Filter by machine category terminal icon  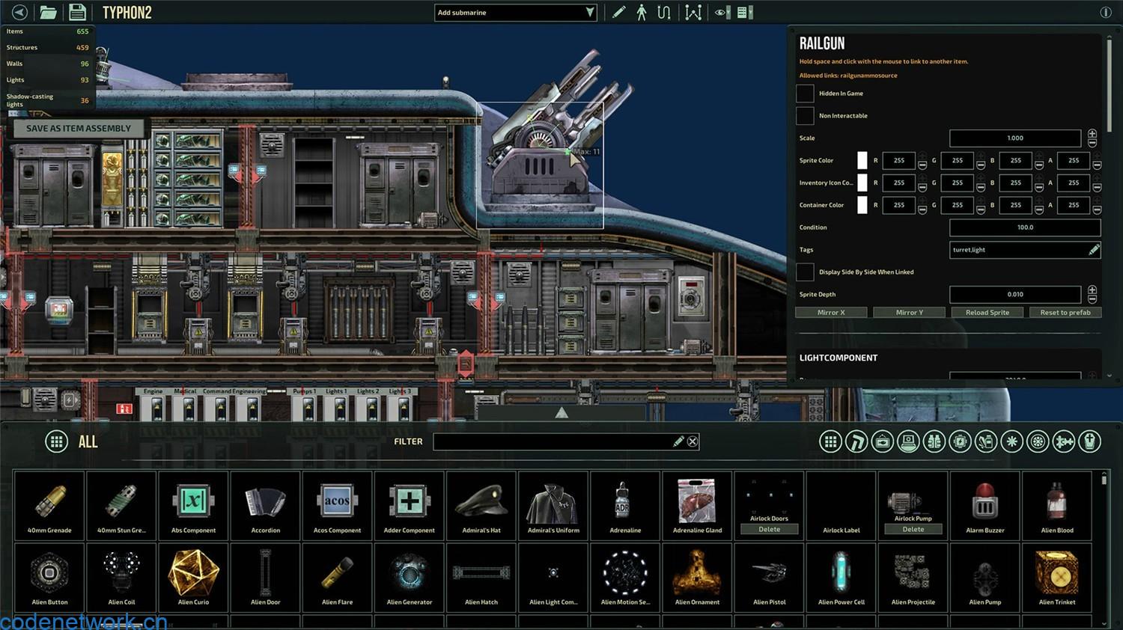[x=908, y=441]
